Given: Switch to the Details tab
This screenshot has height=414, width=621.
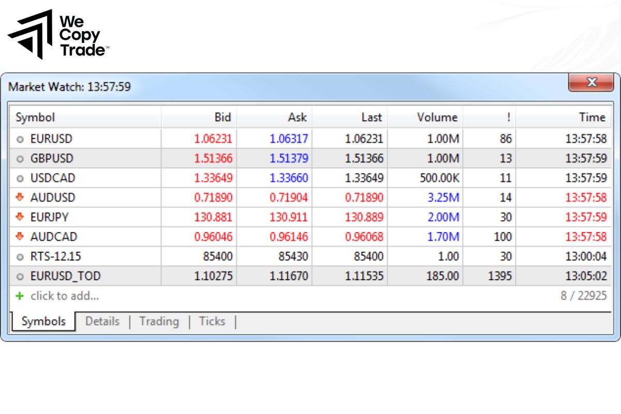Looking at the screenshot, I should pos(102,321).
